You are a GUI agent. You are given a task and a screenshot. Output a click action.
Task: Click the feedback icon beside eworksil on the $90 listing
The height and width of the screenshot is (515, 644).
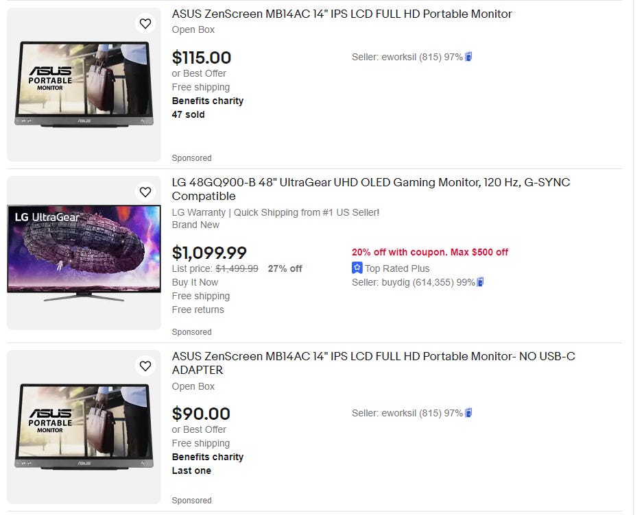tap(468, 413)
